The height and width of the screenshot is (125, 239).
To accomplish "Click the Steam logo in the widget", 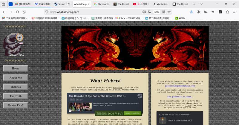I will [140, 96].
